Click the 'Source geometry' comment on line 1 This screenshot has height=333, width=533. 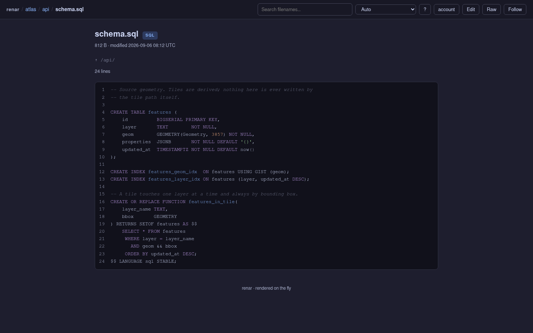[212, 90]
